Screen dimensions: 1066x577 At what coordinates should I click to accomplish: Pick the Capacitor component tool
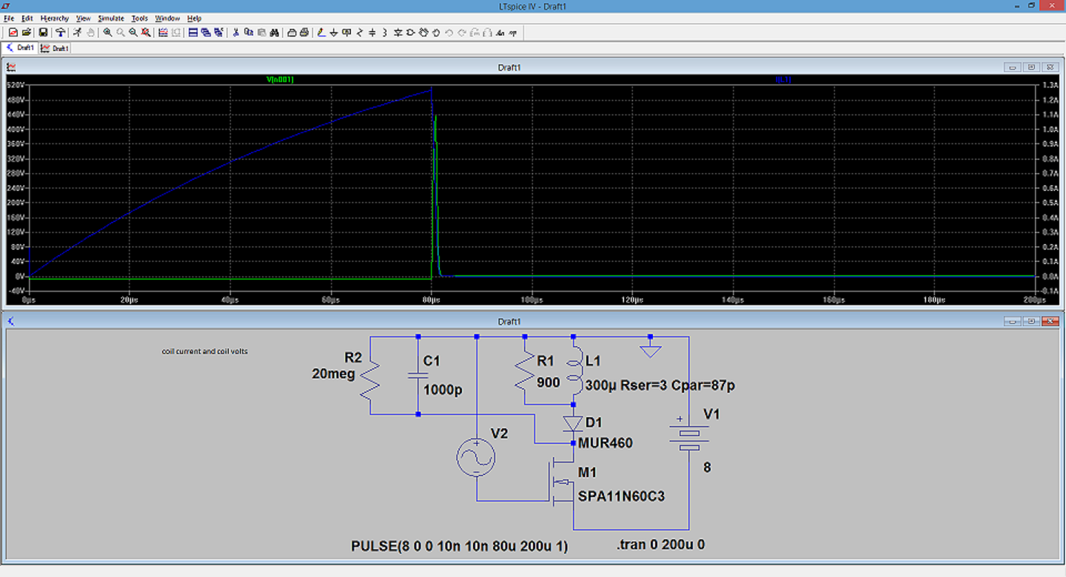[372, 33]
